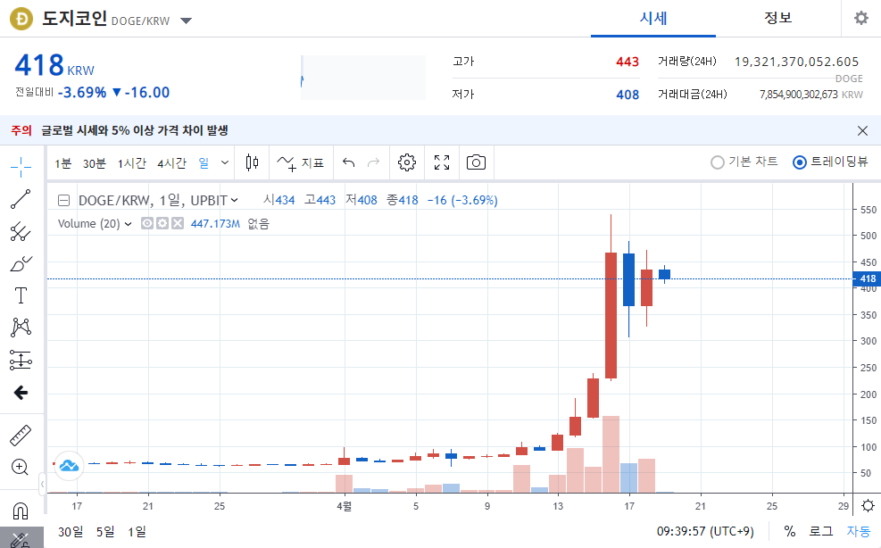Screen dimensions: 881x548
Task: Toggle 자동 auto scale
Action: pos(859,531)
